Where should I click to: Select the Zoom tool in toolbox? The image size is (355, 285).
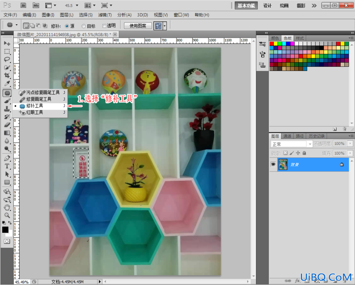(7, 215)
